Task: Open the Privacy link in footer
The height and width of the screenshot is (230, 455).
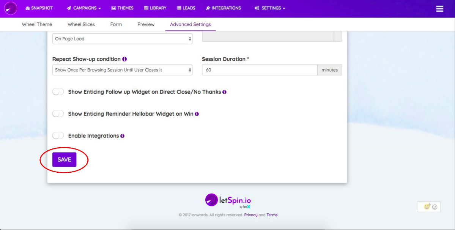Action: point(251,215)
